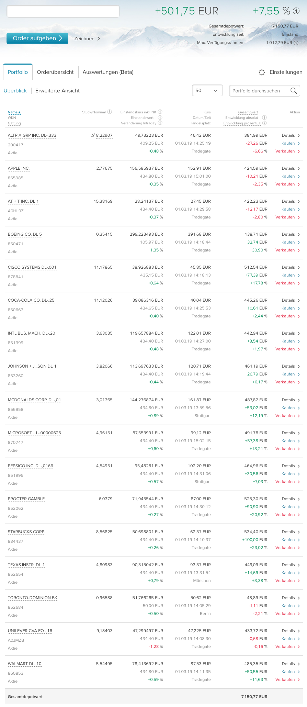Viewport: 307px width, 707px height.
Task: Show info next to the +7,55 % performance
Action: click(296, 11)
